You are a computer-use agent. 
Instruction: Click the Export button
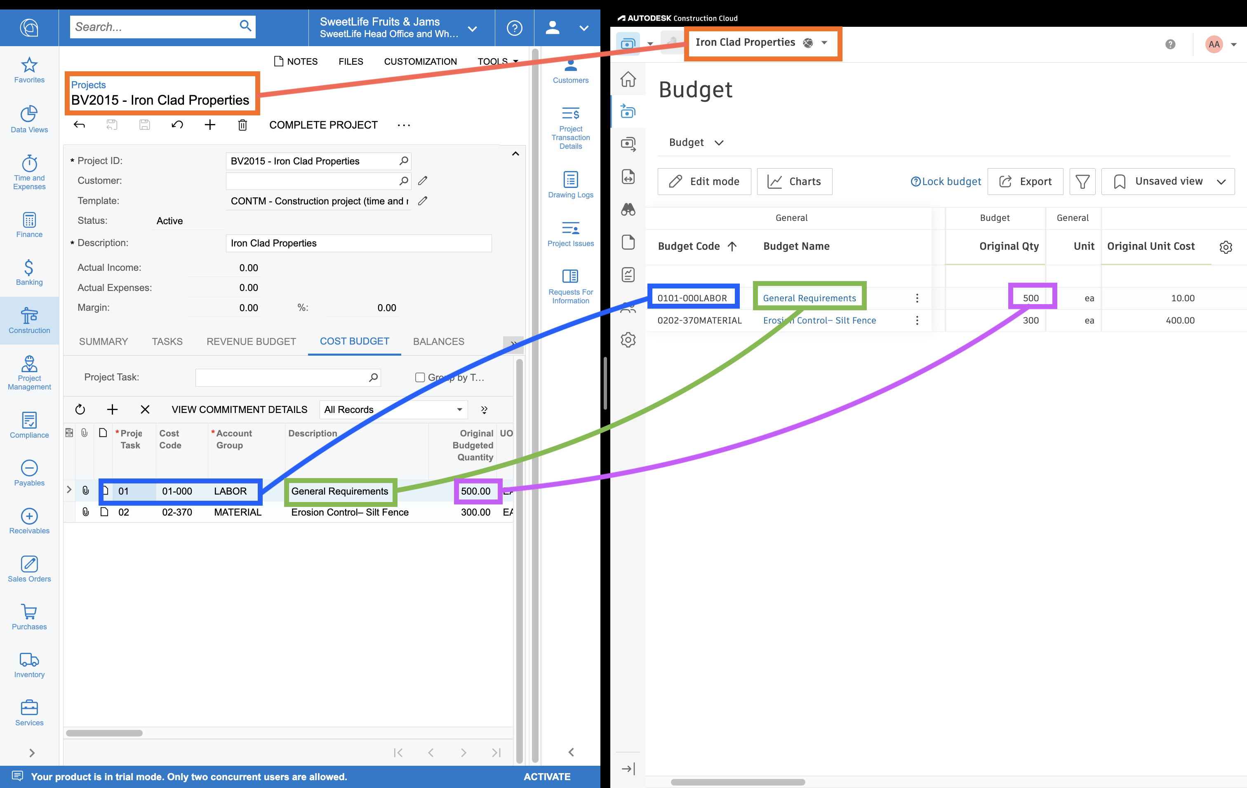click(x=1025, y=182)
